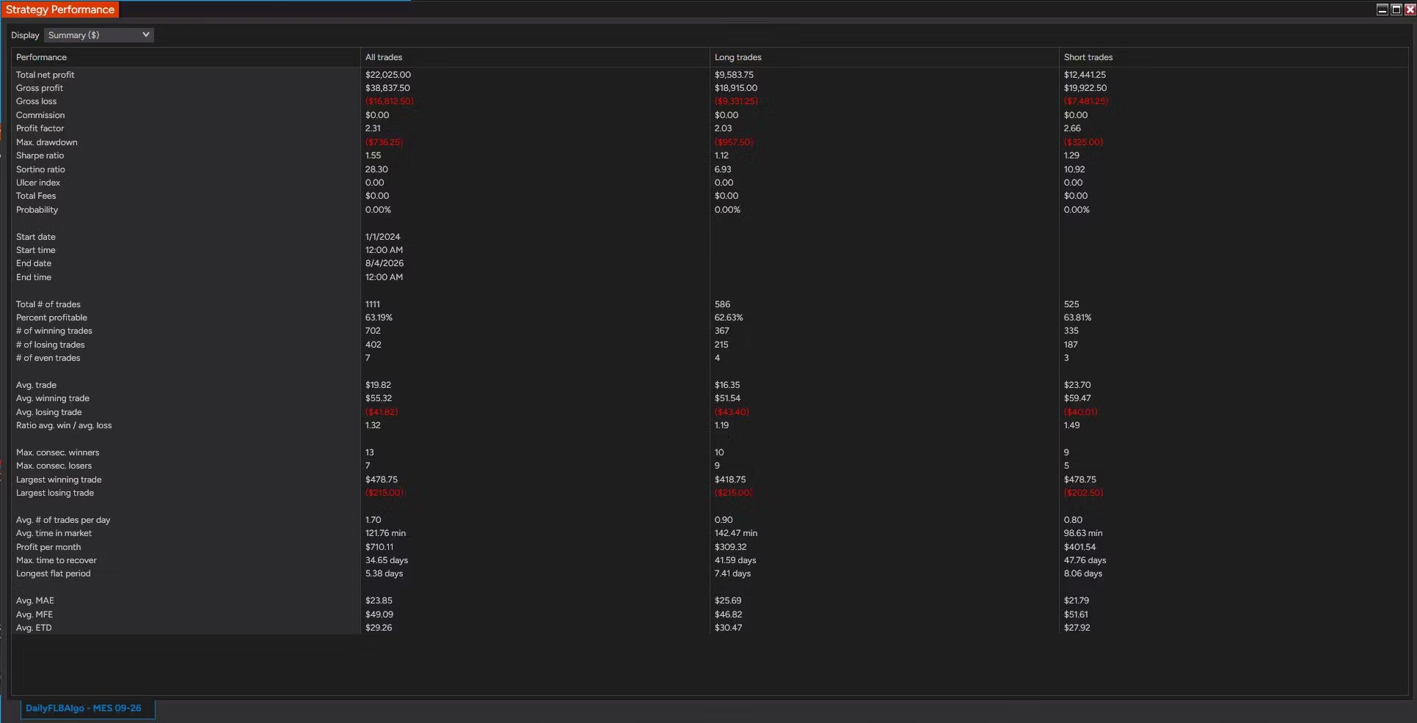This screenshot has height=723, width=1417.
Task: Click the ($41.82) avg losing trade value
Action: (382, 412)
